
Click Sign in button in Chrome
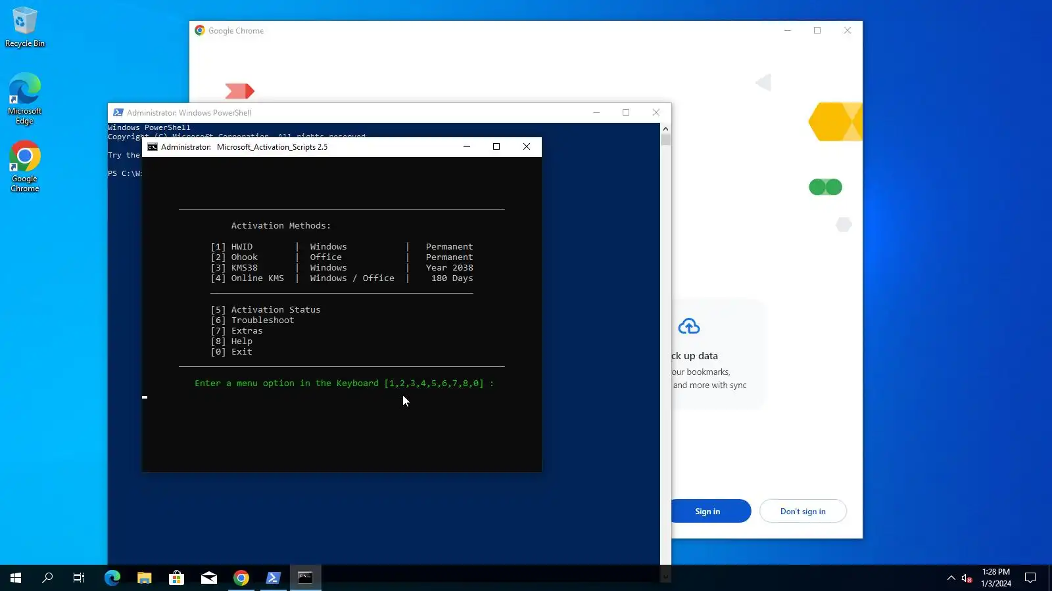[x=709, y=511]
